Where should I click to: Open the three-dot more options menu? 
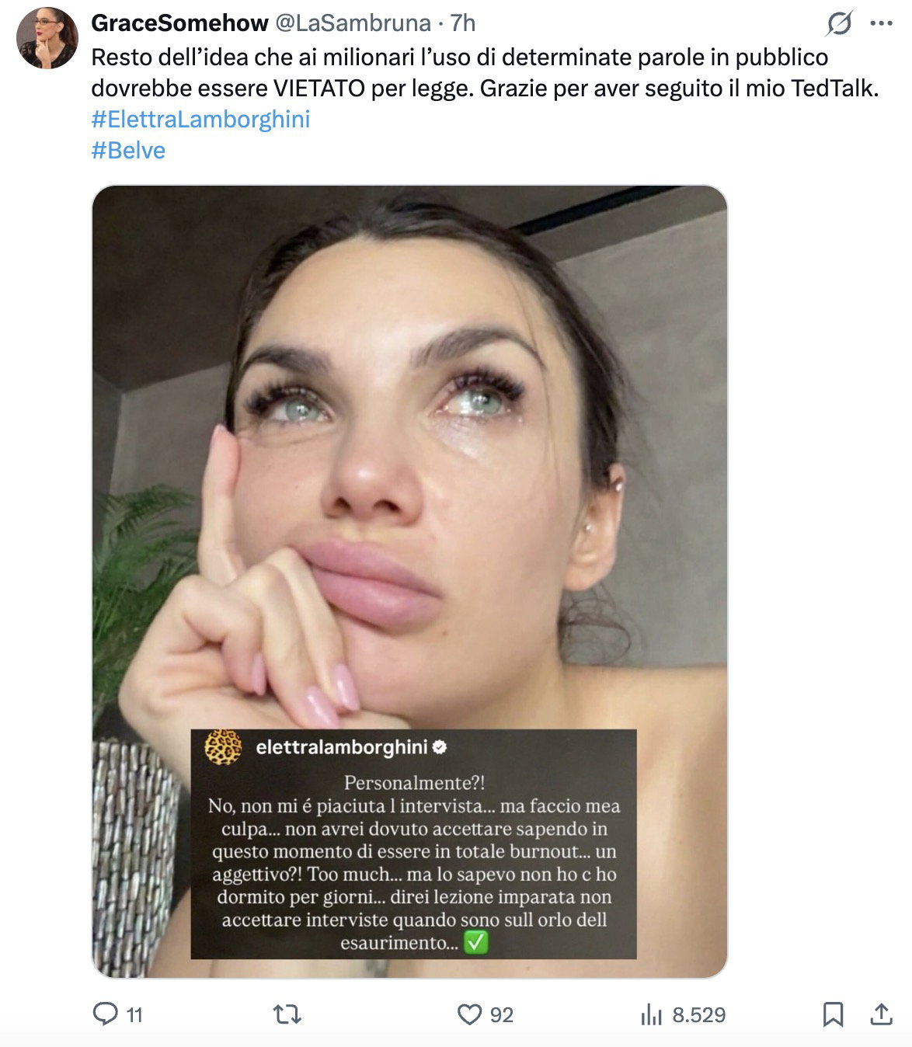881,23
